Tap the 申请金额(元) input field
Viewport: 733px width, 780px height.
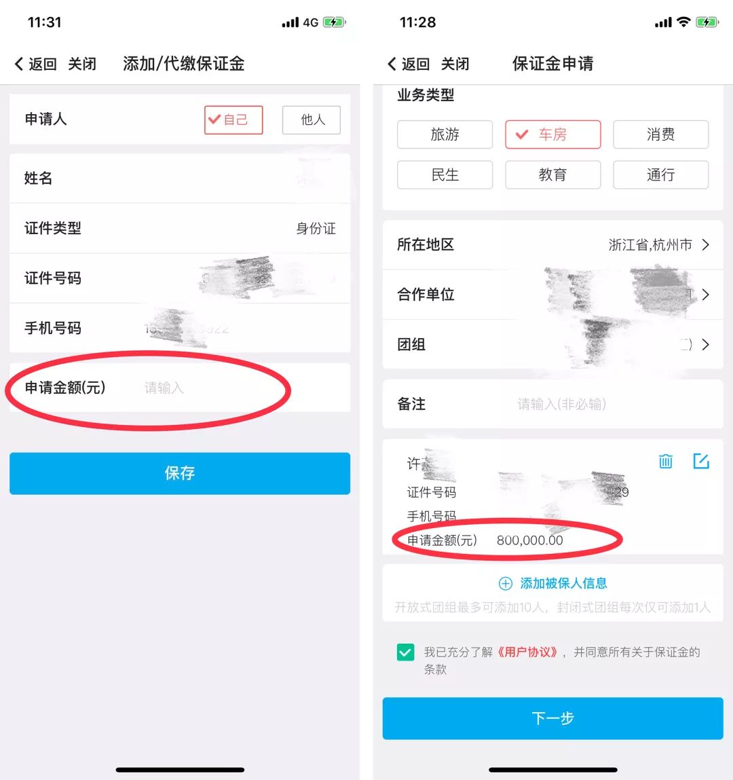point(180,388)
